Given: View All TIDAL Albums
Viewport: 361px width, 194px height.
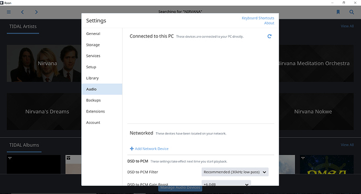Looking at the screenshot, I should click(x=347, y=145).
